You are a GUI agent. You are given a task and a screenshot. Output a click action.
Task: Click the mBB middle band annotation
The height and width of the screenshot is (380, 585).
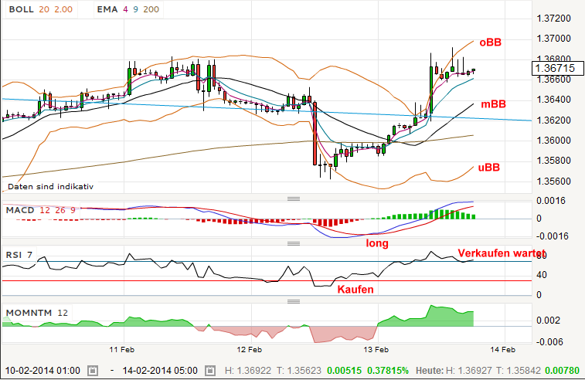click(493, 104)
